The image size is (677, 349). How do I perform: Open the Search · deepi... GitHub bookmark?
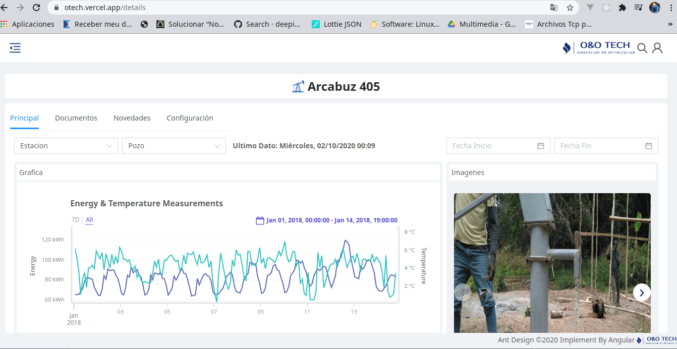click(267, 24)
